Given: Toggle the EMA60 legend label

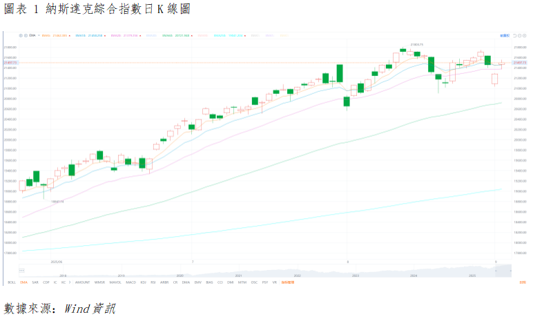Looking at the screenshot, I should [x=167, y=35].
